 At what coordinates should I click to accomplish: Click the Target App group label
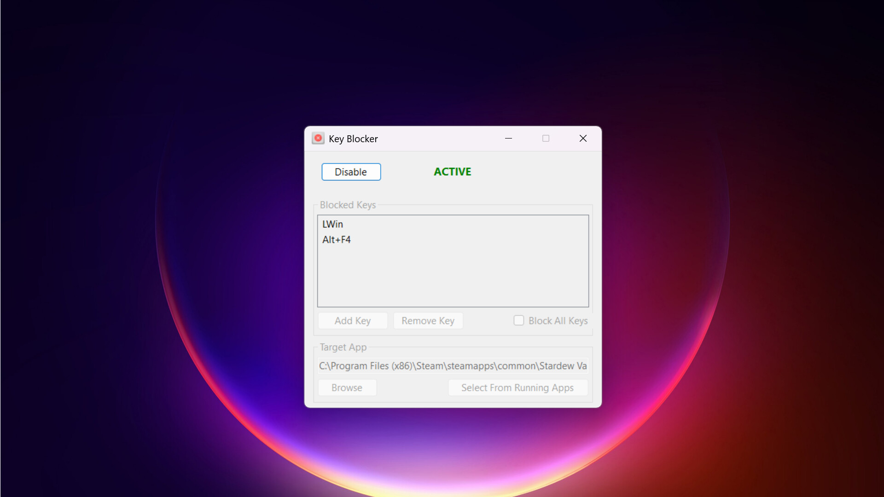tap(343, 347)
